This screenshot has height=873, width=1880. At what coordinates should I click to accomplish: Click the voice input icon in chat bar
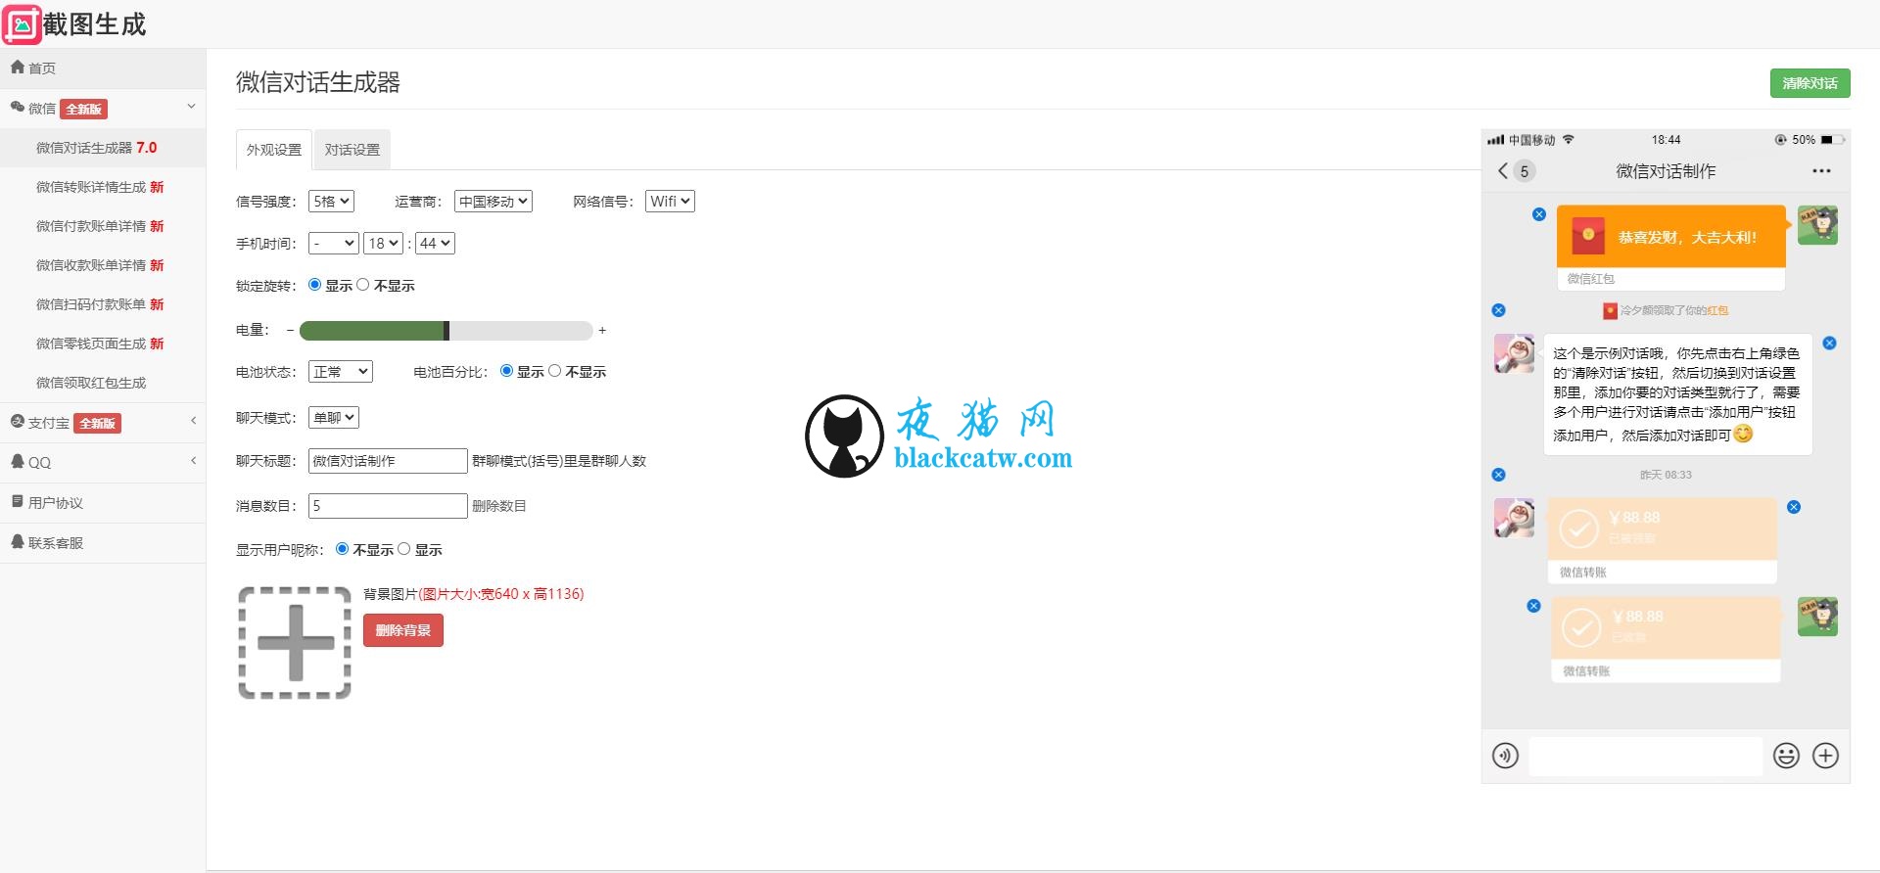[1505, 756]
